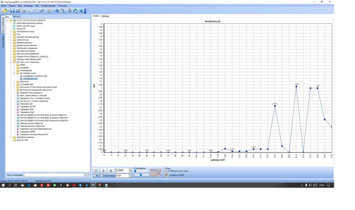
Task: Tick the "относительно" checkbox
Action: (101, 176)
